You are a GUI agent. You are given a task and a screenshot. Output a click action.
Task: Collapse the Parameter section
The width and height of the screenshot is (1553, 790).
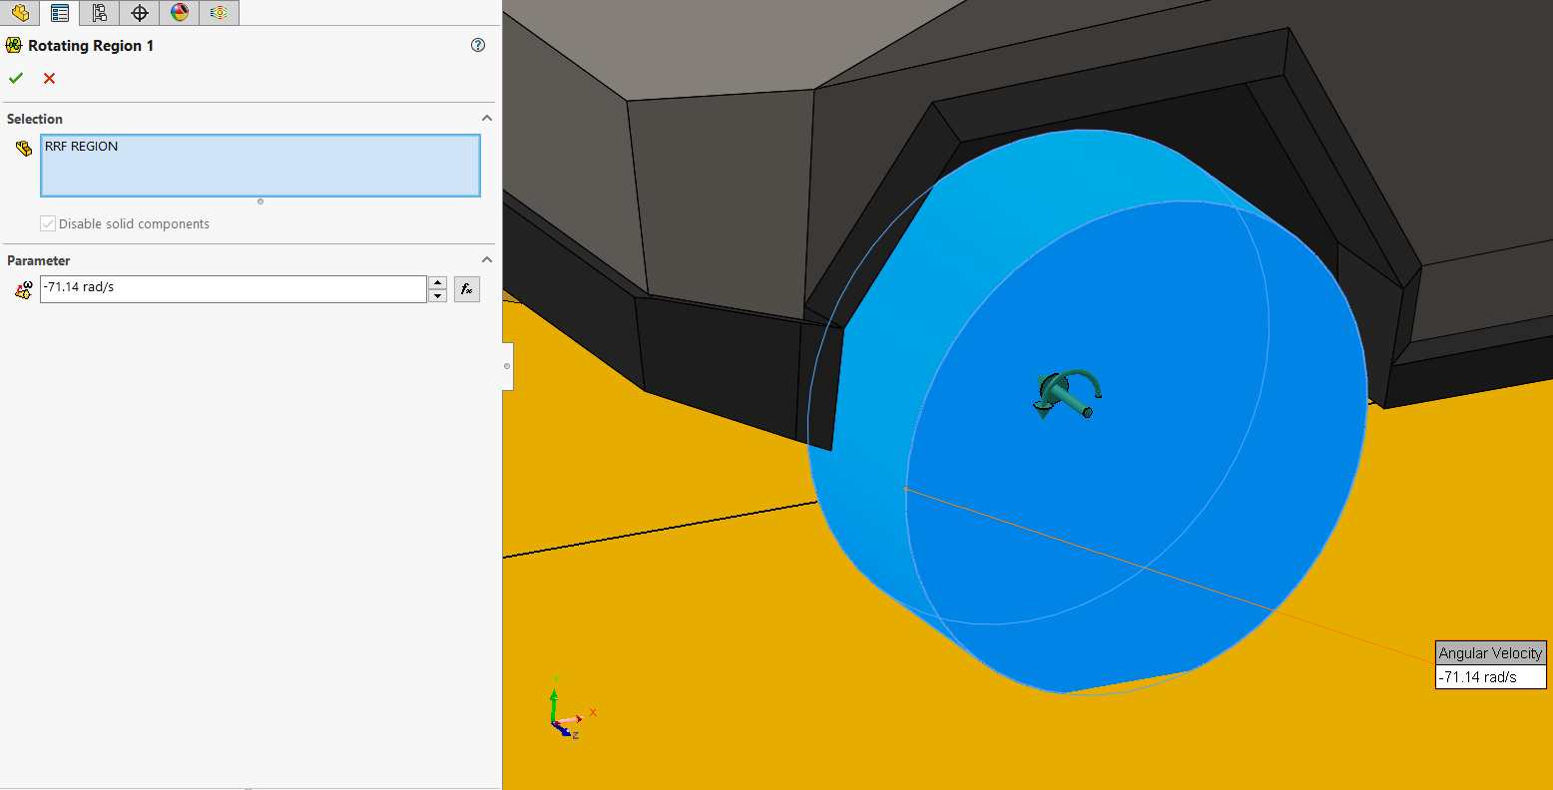[487, 259]
